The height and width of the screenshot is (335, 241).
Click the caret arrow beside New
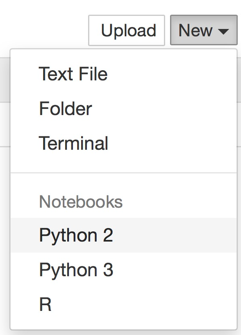223,32
